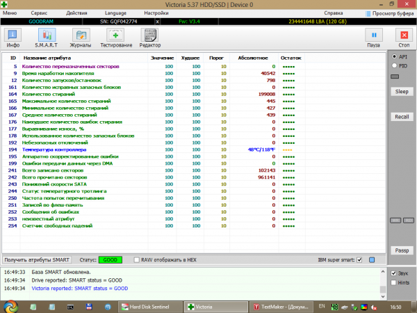Select the PIO access mode

[x=395, y=65]
